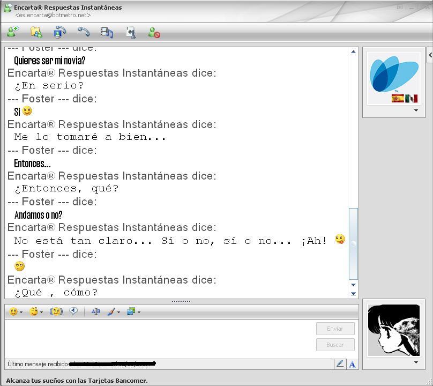Expand the winks dropdown arrow

pos(42,312)
